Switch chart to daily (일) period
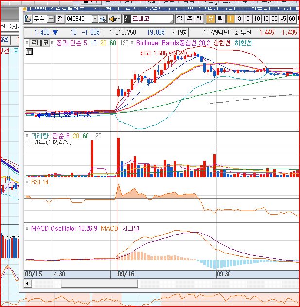 (x=179, y=19)
